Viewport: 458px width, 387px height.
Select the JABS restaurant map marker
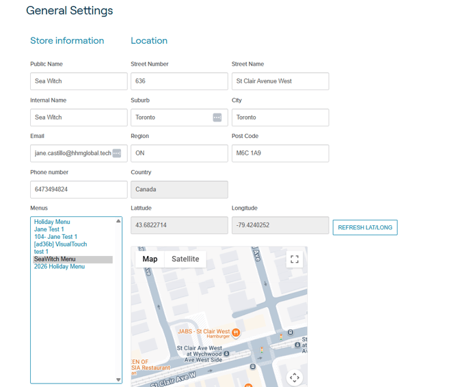[236, 332]
